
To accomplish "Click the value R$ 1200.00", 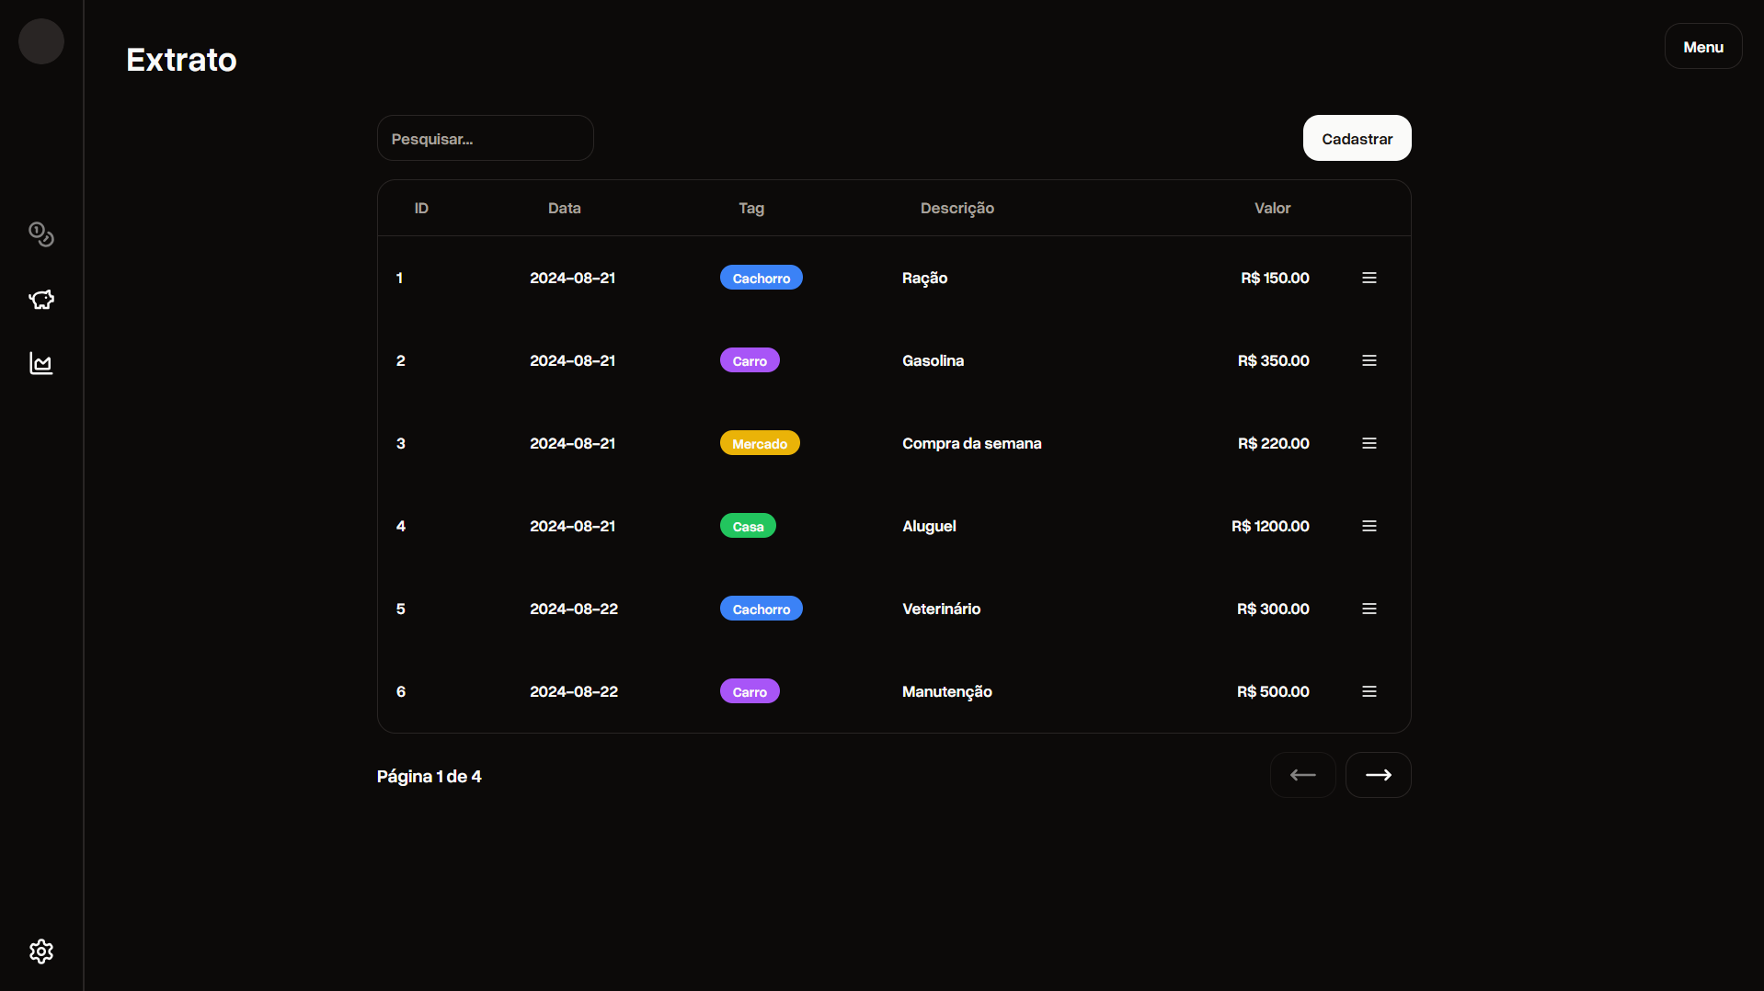I will [1270, 526].
